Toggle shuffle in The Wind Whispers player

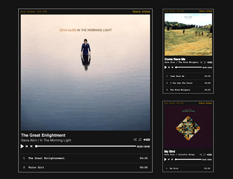click(x=201, y=62)
